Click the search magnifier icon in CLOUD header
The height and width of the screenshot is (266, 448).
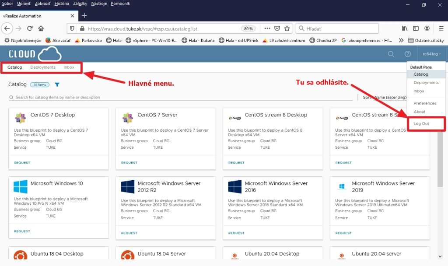[x=391, y=54]
